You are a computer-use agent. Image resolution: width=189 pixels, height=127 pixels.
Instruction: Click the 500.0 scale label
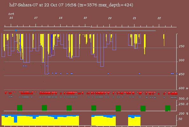coord(183,99)
